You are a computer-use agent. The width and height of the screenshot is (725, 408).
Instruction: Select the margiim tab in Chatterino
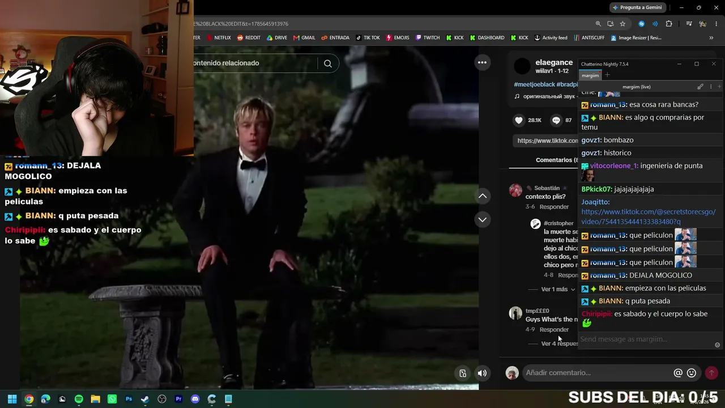coord(590,75)
